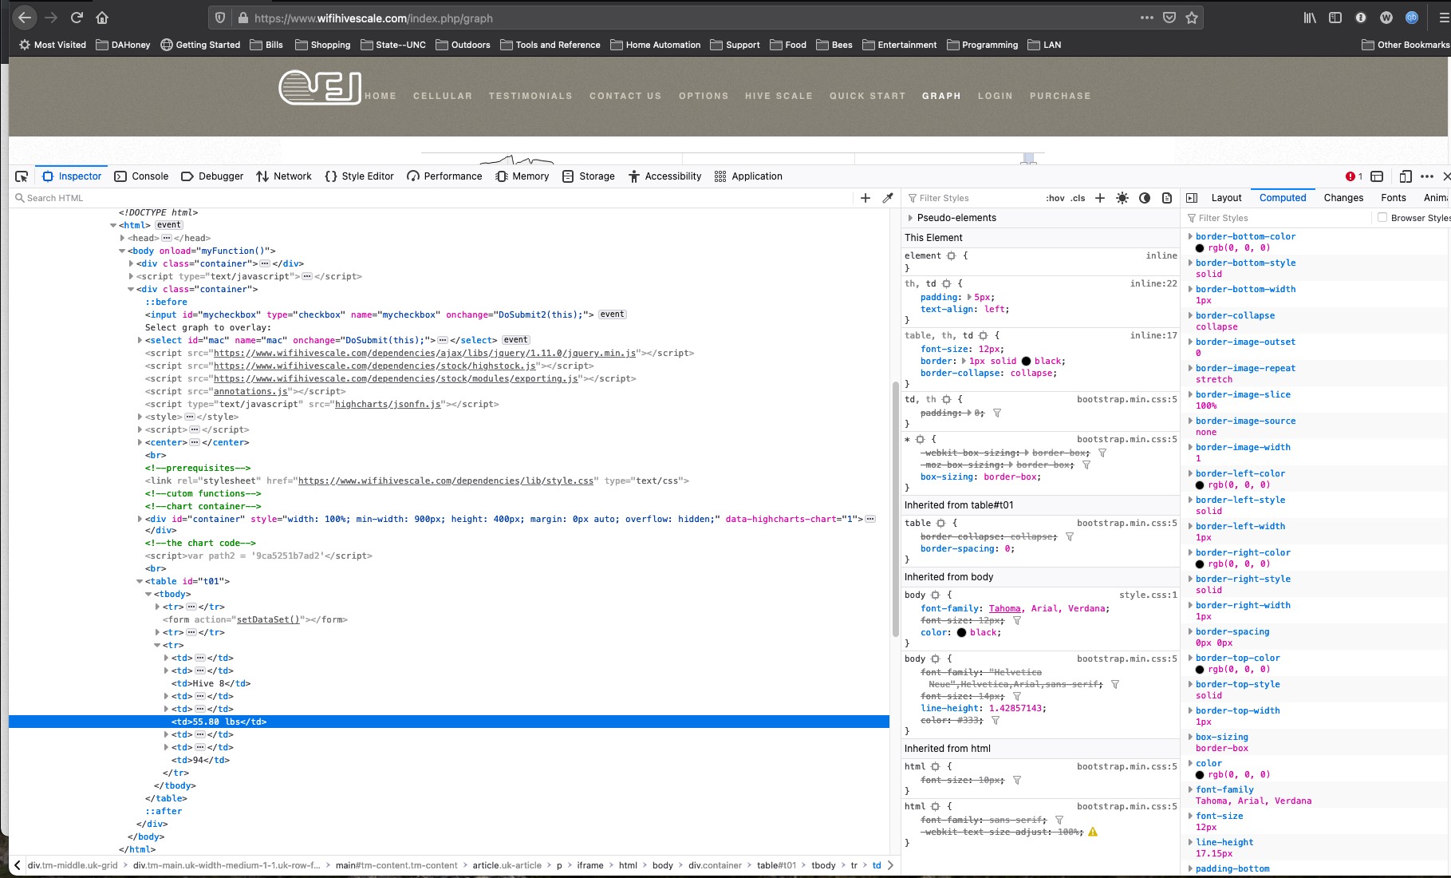Switch to the Console tab

click(149, 176)
